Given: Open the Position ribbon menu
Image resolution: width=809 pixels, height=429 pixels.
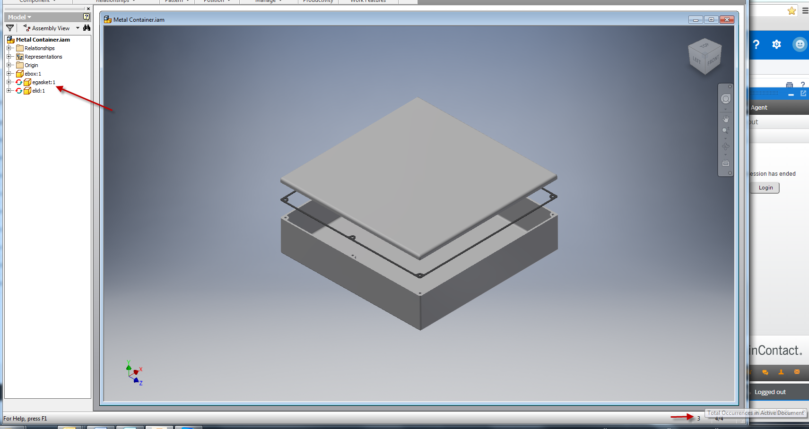Looking at the screenshot, I should (216, 1).
